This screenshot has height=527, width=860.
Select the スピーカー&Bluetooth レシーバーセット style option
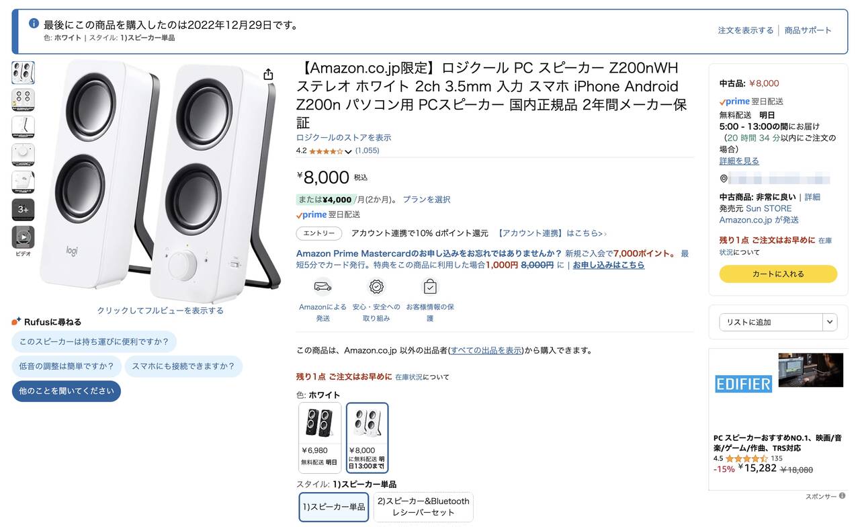423,507
